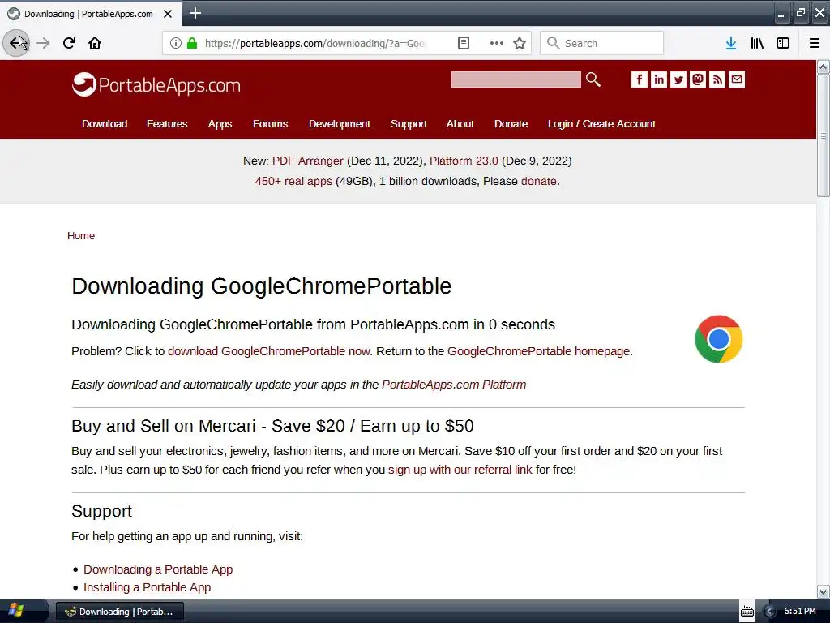This screenshot has width=830, height=623.
Task: Click the scrollbar down arrow
Action: [x=823, y=591]
